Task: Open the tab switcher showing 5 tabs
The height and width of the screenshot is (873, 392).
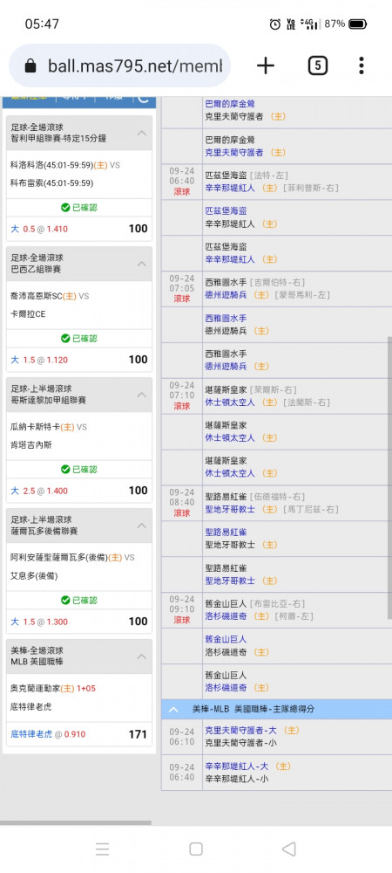Action: click(x=317, y=65)
